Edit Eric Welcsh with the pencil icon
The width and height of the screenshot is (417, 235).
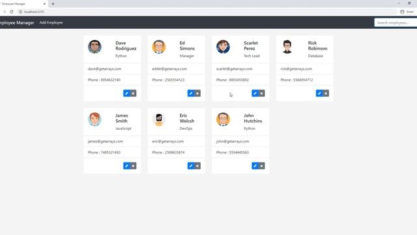click(x=191, y=166)
